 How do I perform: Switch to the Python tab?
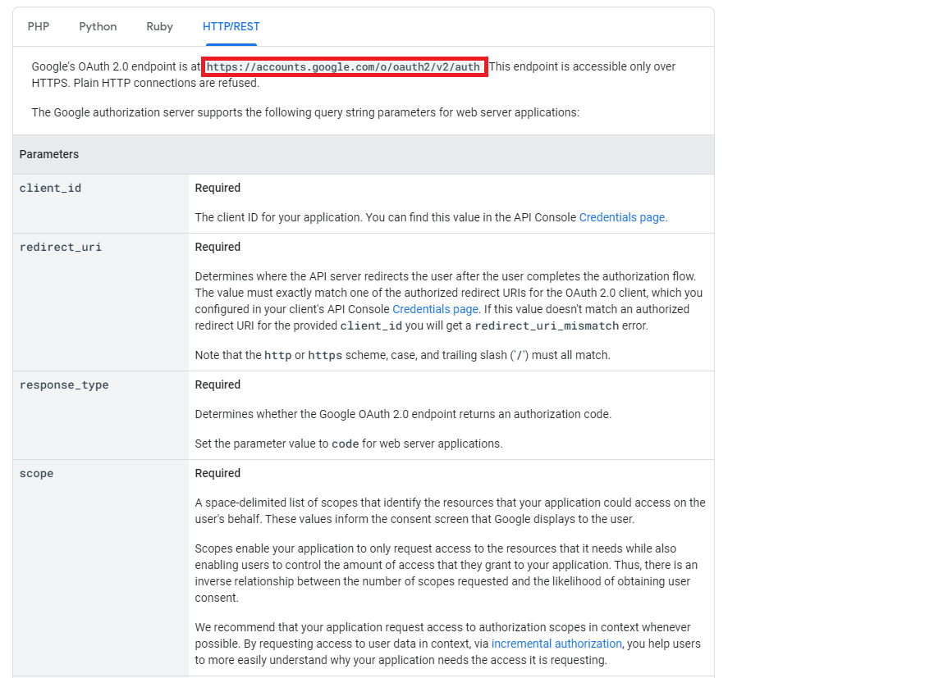98,26
